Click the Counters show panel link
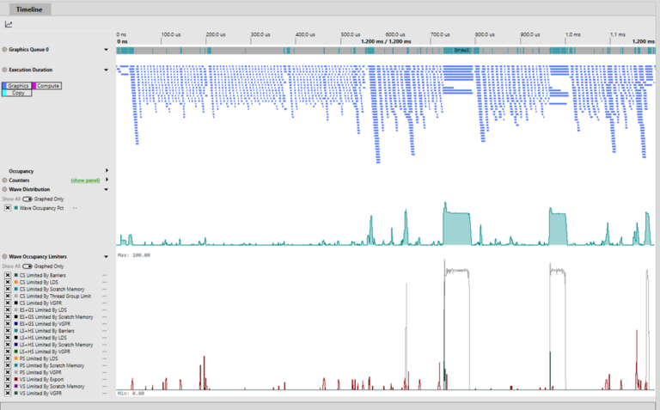Viewport: 660px width, 410px height. click(x=85, y=181)
